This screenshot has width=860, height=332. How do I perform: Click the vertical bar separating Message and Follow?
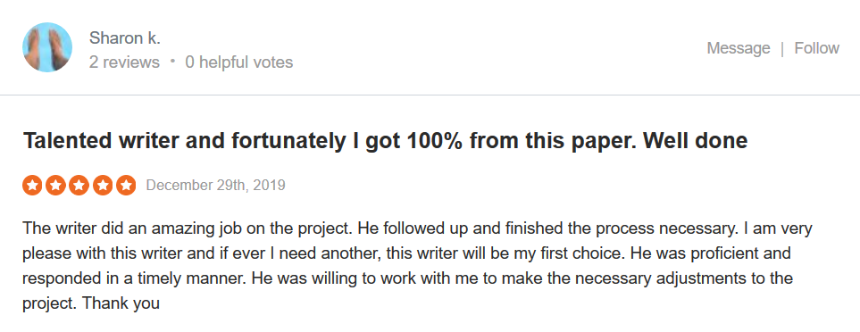point(782,48)
